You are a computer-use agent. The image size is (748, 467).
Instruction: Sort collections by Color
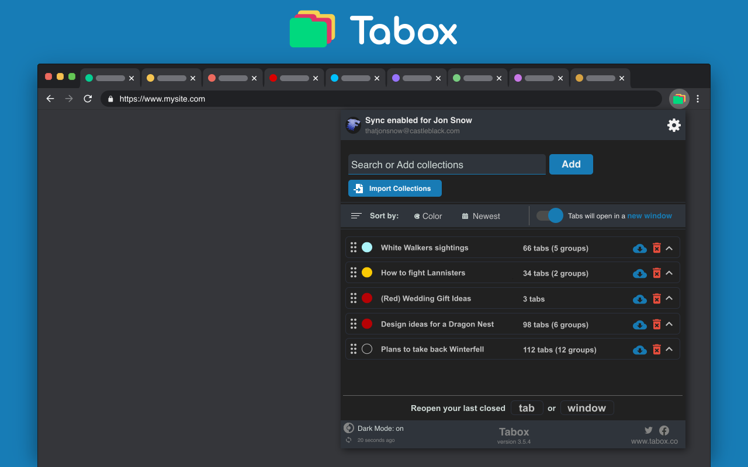tap(427, 216)
